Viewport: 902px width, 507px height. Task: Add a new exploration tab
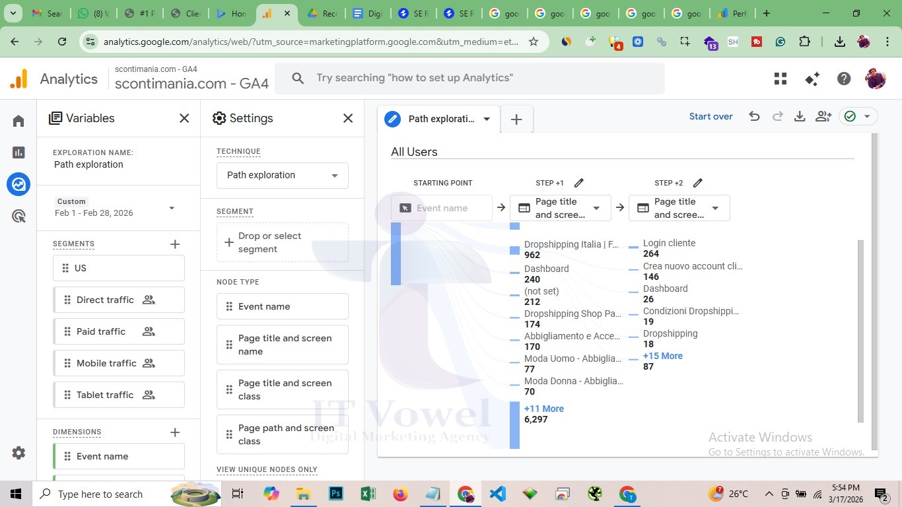[x=516, y=119]
